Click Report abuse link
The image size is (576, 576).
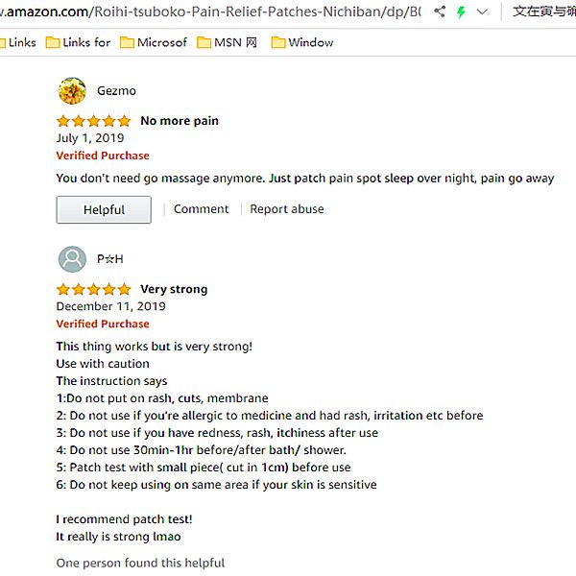pyautogui.click(x=287, y=209)
